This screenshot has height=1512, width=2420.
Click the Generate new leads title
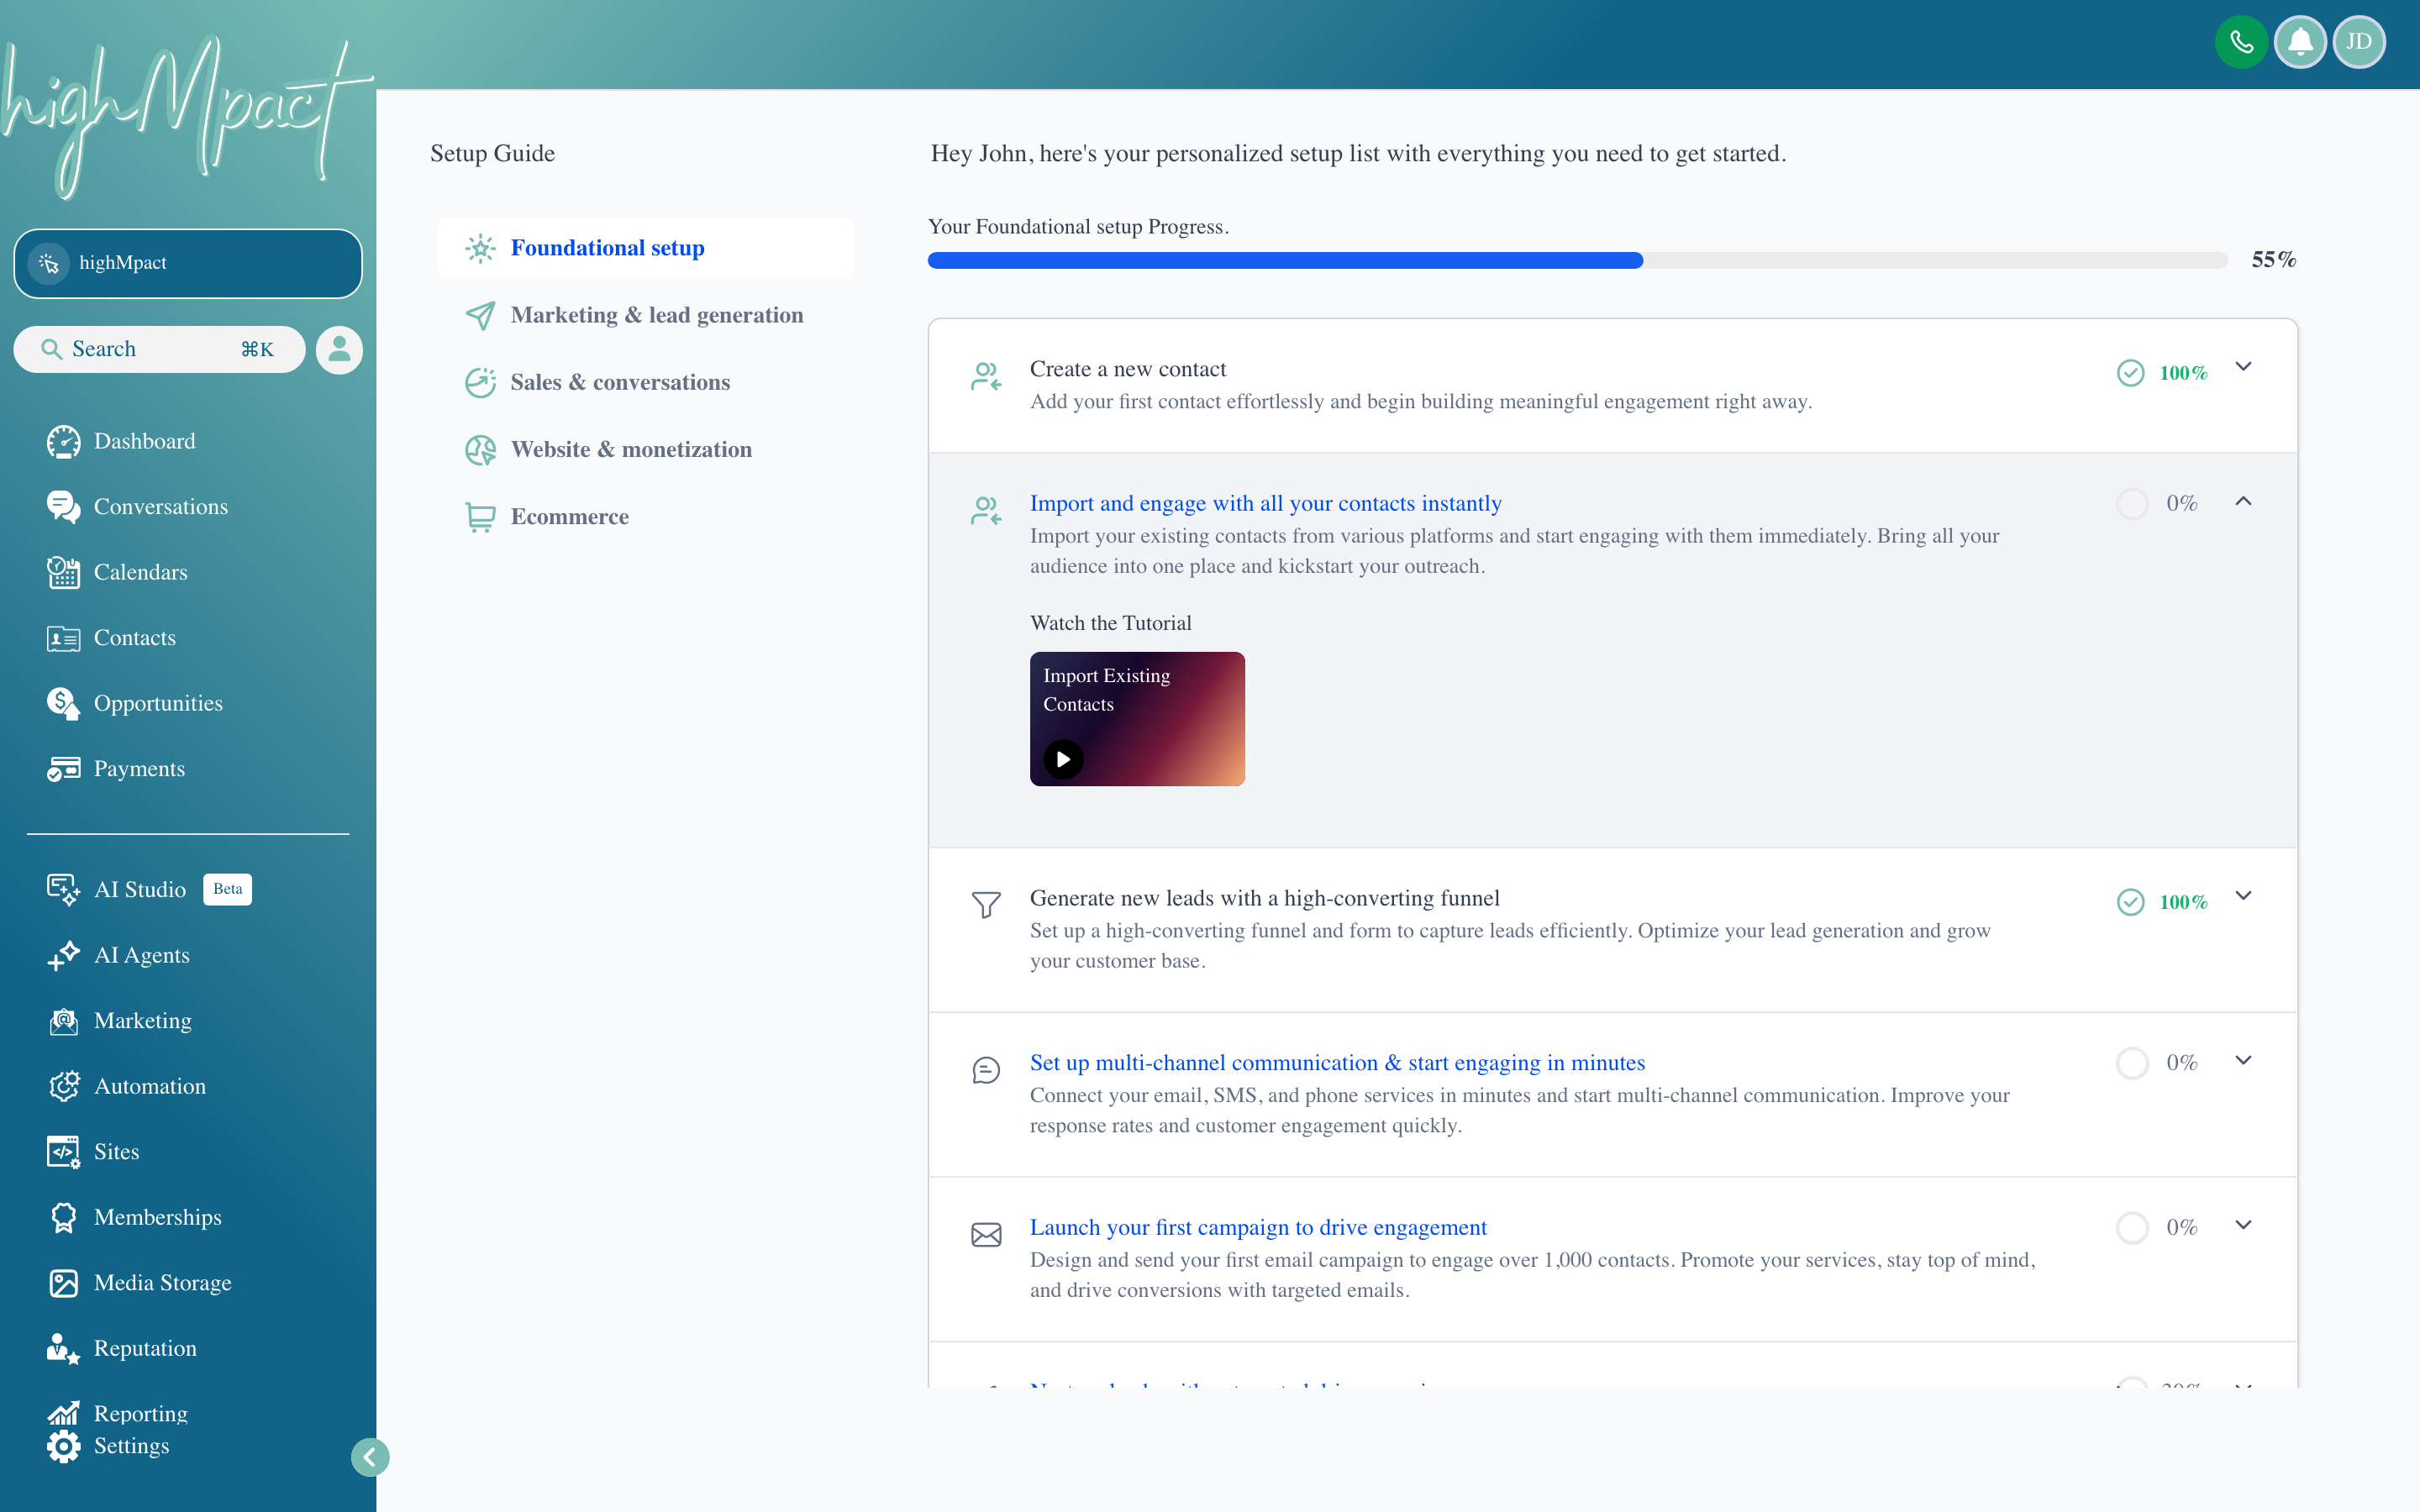1265,898
